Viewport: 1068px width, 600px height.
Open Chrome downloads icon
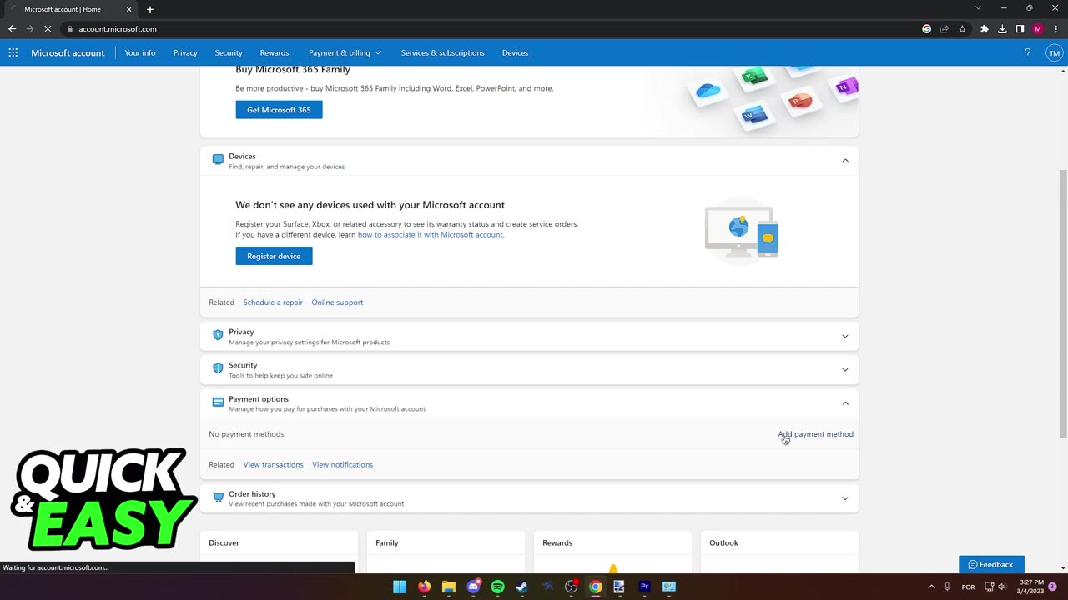pyautogui.click(x=1002, y=28)
